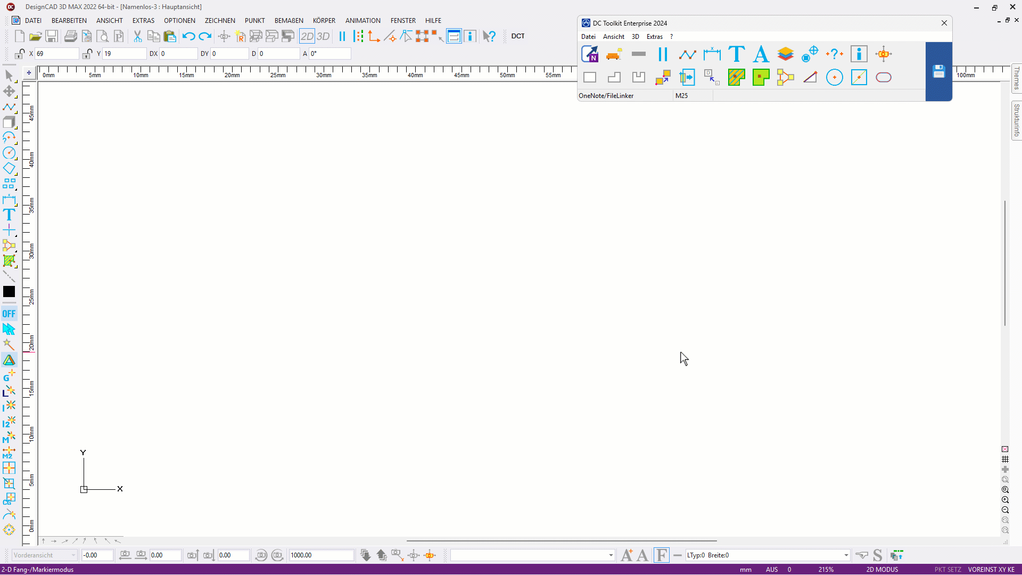Viewport: 1022px width, 575px height.
Task: Close the DC Toolkit Enterprise window
Action: coord(944,23)
